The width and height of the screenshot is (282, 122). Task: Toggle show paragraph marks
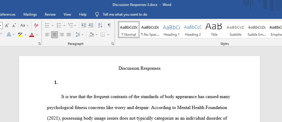(109, 25)
